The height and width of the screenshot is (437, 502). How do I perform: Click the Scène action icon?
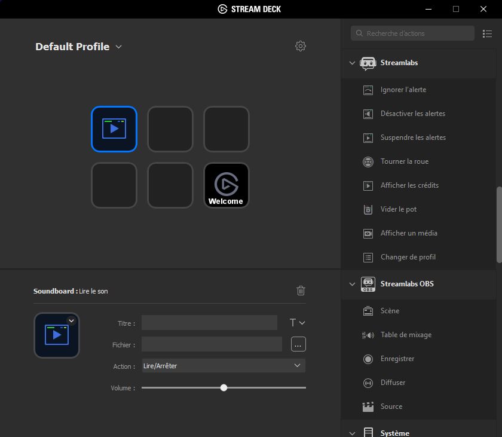coord(368,311)
